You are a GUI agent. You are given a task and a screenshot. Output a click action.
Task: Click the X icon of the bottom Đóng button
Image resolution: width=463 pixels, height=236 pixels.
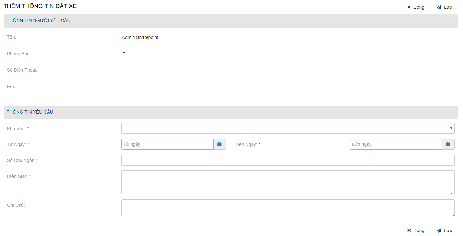409,230
